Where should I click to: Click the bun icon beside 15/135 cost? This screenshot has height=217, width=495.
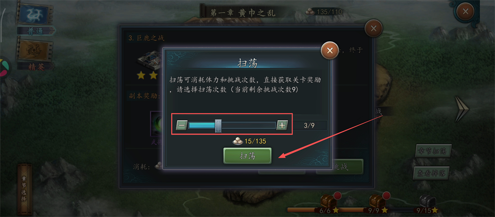pos(238,141)
